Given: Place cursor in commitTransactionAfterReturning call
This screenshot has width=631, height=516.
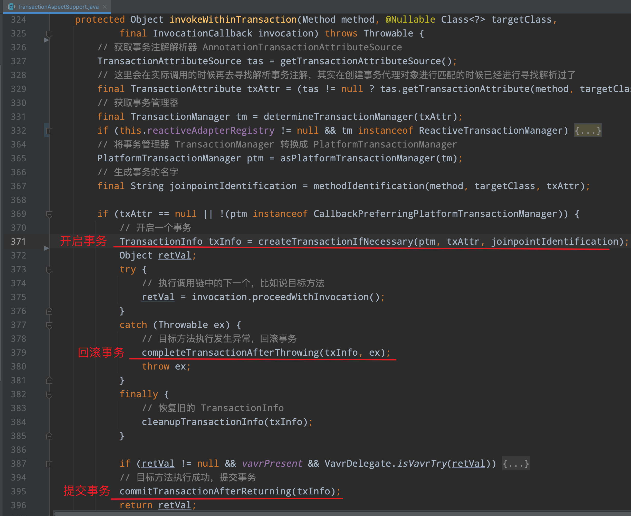Looking at the screenshot, I should [208, 491].
